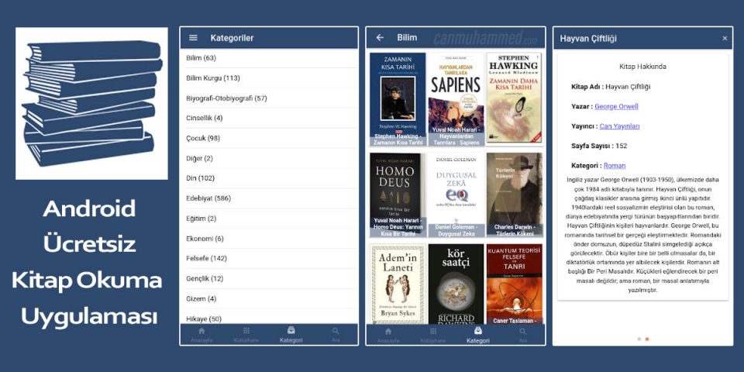Viewport: 744px width, 372px height.
Task: Select Kategori tab on Kategoriler screen
Action: click(x=291, y=334)
